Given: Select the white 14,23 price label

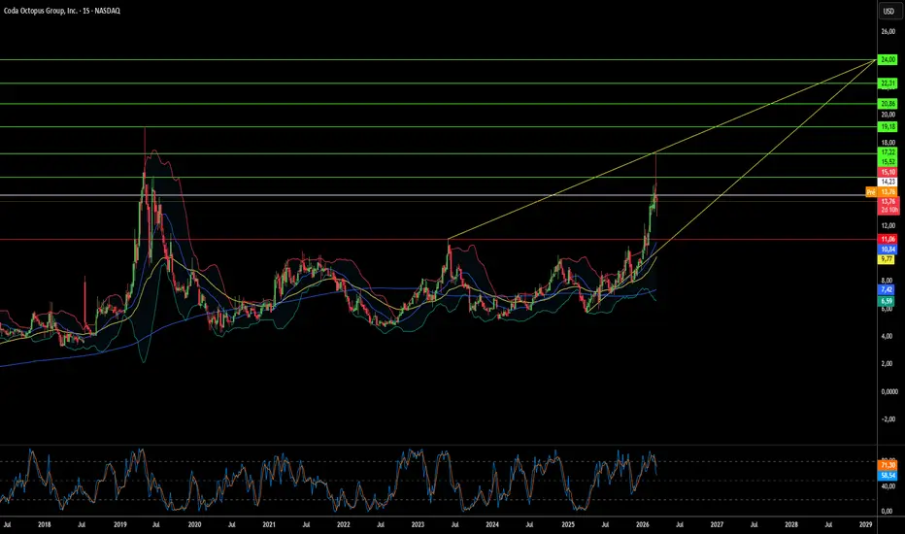Looking at the screenshot, I should 888,182.
